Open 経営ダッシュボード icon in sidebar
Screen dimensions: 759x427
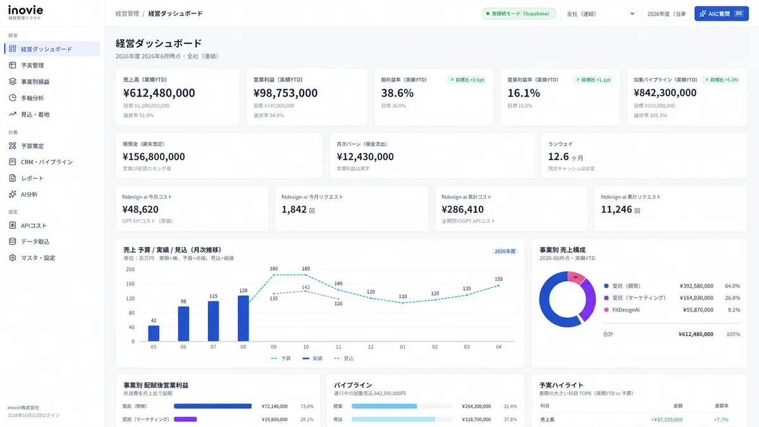click(x=13, y=49)
